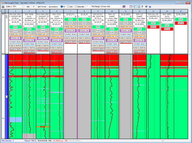The image size is (192, 143).
Task: Select track 10 header tab
Action: coord(112,11)
